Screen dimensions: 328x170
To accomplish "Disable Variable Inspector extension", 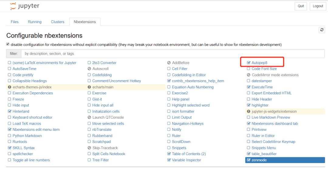I will click(169, 160).
